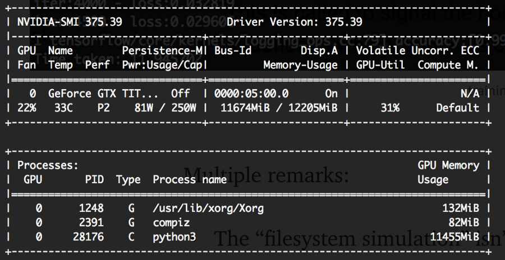Click the performance state P2

pyautogui.click(x=104, y=108)
